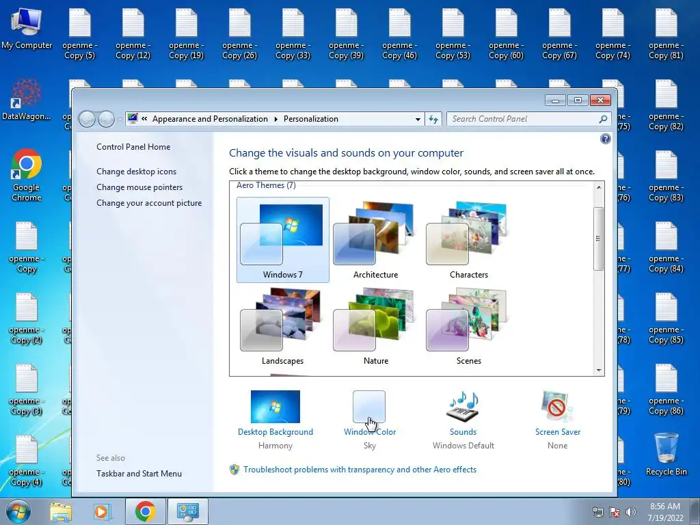Click the Forward navigation arrow
The height and width of the screenshot is (525, 700).
coord(106,119)
